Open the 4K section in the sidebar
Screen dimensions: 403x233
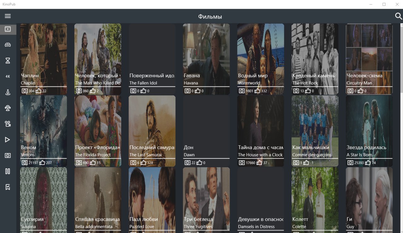click(x=8, y=76)
